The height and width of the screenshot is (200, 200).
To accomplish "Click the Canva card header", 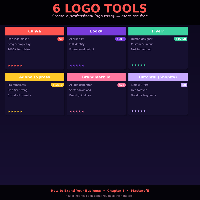I will click(x=35, y=31).
